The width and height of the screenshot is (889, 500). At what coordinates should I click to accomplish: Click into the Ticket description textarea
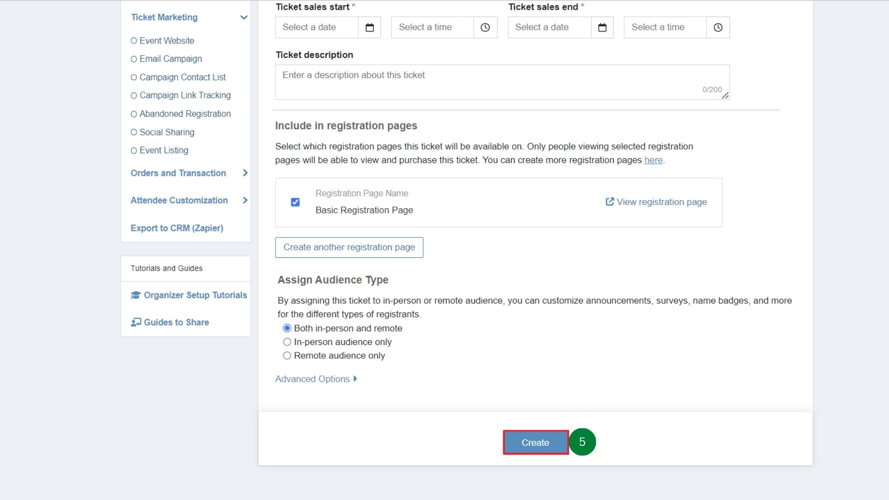(502, 82)
